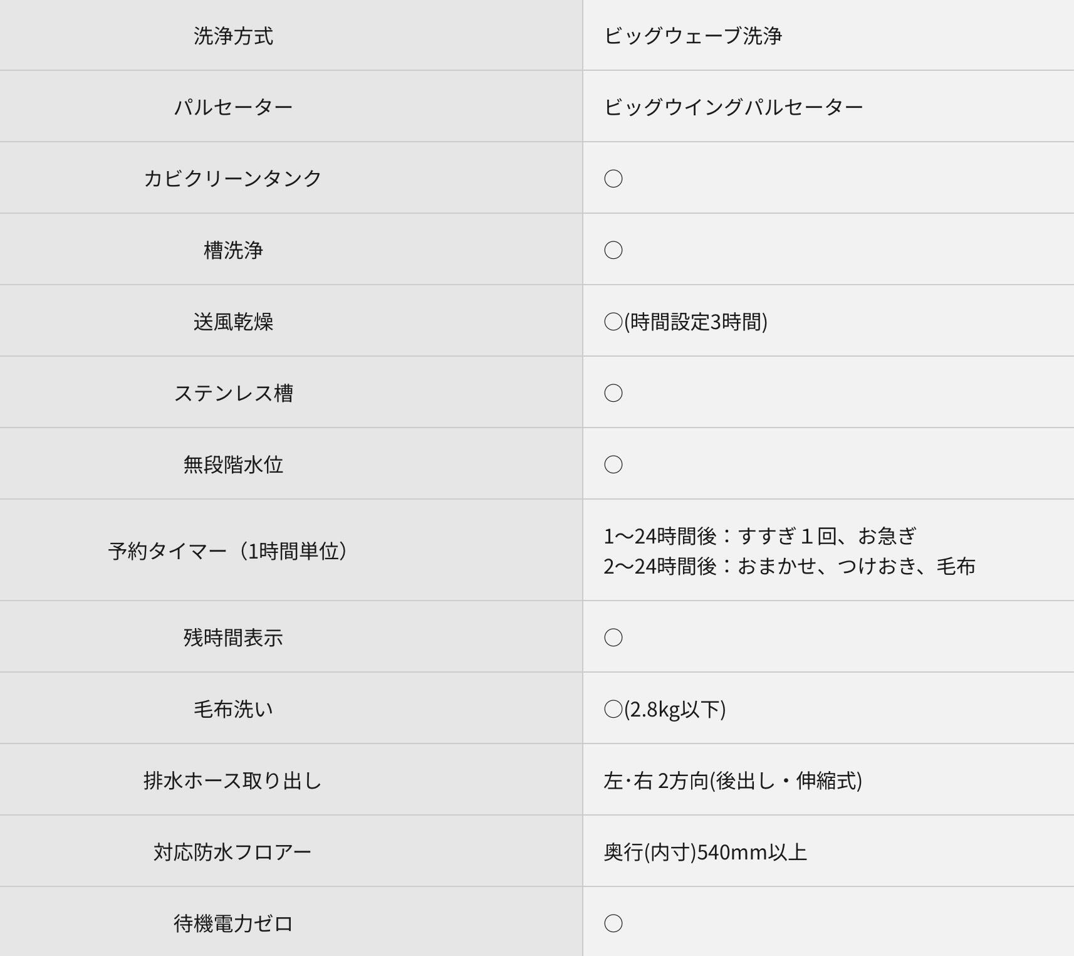Screen dimensions: 1074x956
Task: Click the ビッグウイングパルセーター value text
Action: point(733,107)
